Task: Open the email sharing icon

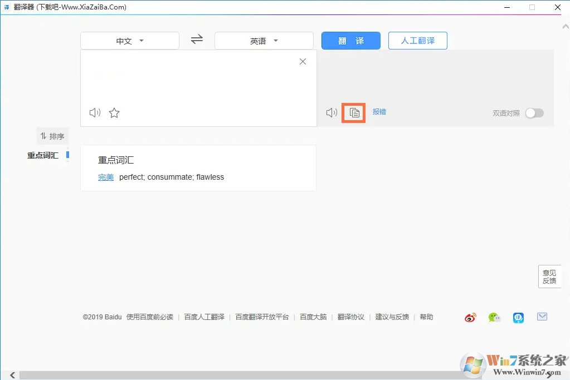Action: (x=542, y=317)
